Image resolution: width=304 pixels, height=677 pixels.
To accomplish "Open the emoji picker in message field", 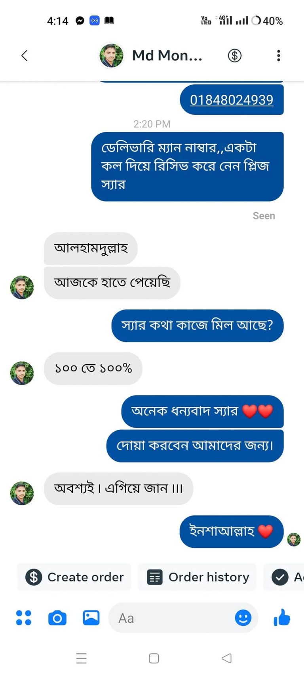I will 243,618.
